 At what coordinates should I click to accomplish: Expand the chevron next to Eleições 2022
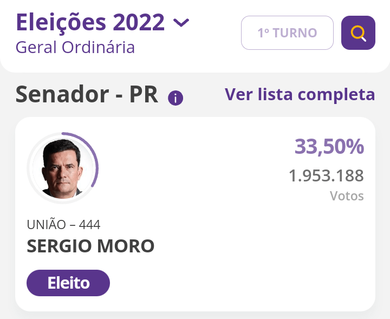tap(181, 23)
